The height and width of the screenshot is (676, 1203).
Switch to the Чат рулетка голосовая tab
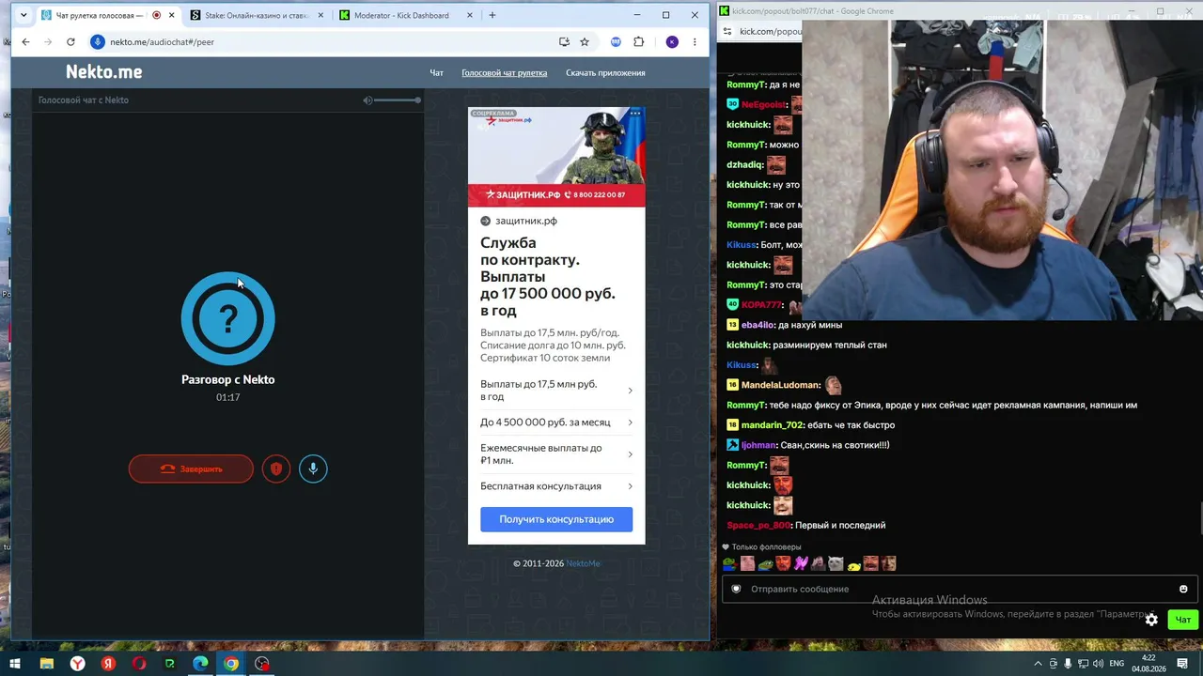pyautogui.click(x=107, y=15)
